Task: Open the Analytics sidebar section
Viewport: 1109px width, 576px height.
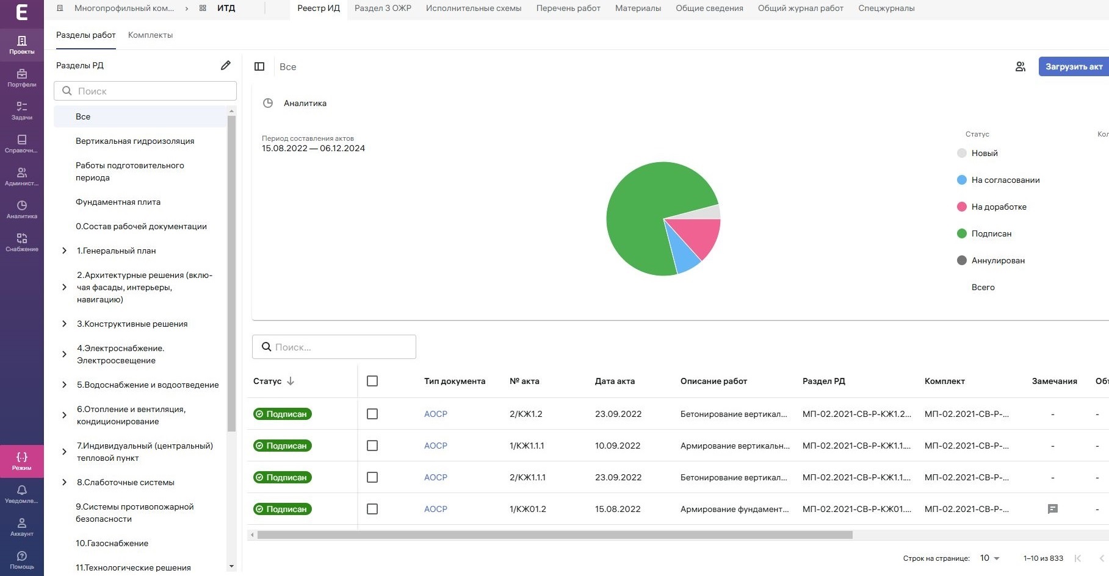Action: click(22, 209)
